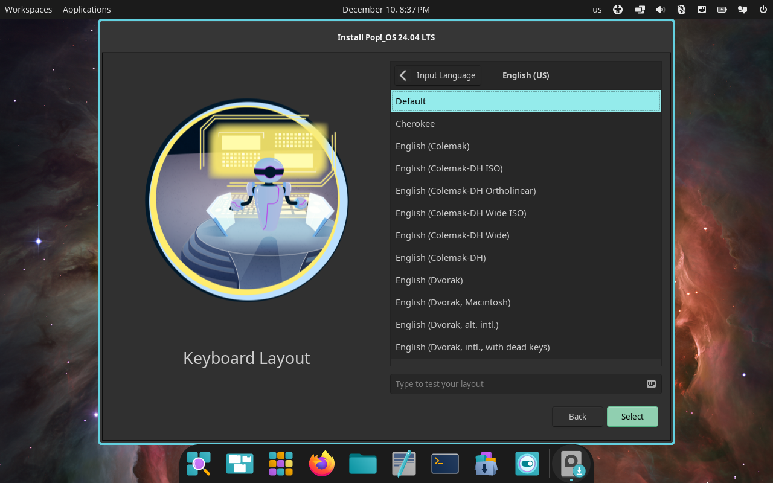Go back using the Input Language chevron
Viewport: 773px width, 483px height.
[402, 75]
